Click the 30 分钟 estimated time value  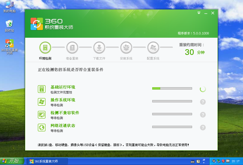pyautogui.click(x=195, y=52)
